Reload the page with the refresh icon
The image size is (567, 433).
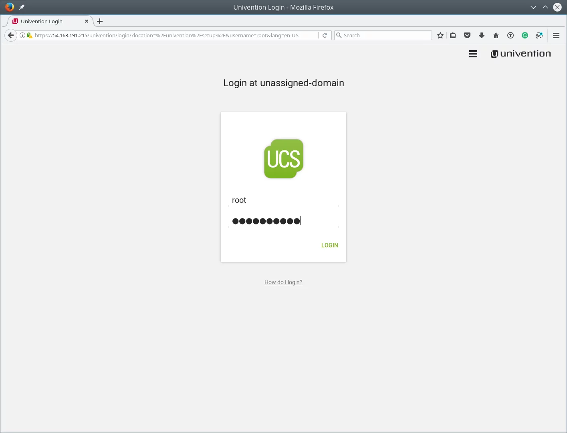[325, 35]
